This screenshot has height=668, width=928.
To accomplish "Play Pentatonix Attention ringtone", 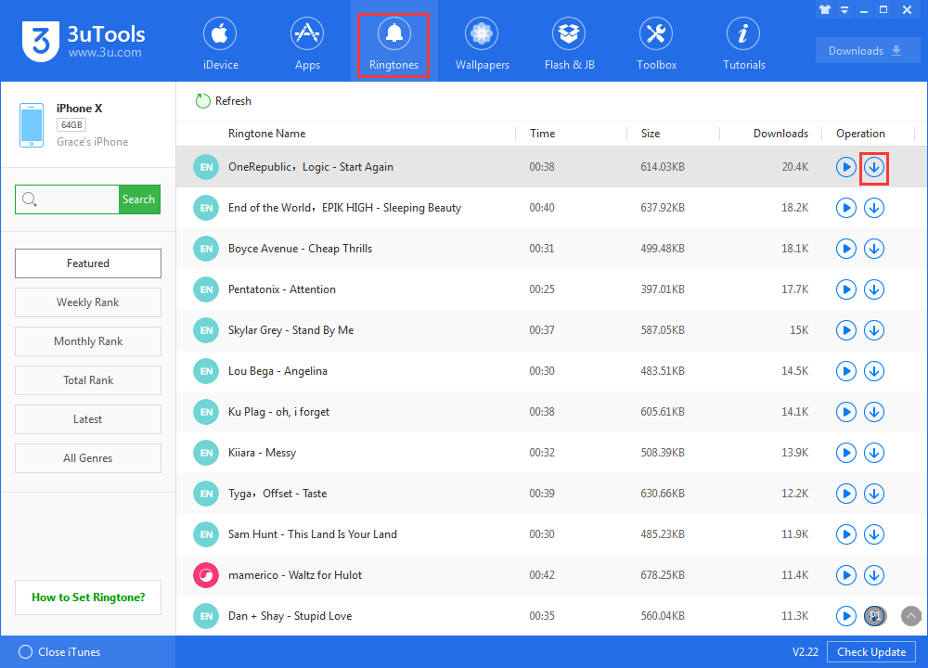I will point(845,289).
